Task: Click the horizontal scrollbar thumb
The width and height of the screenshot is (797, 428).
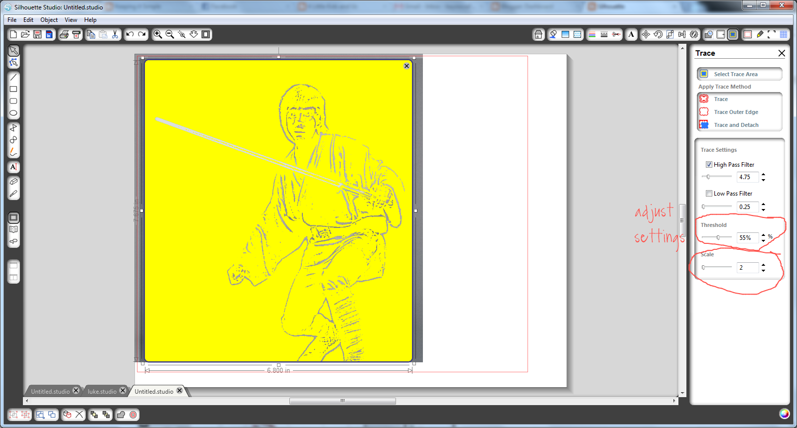Action: pyautogui.click(x=343, y=401)
